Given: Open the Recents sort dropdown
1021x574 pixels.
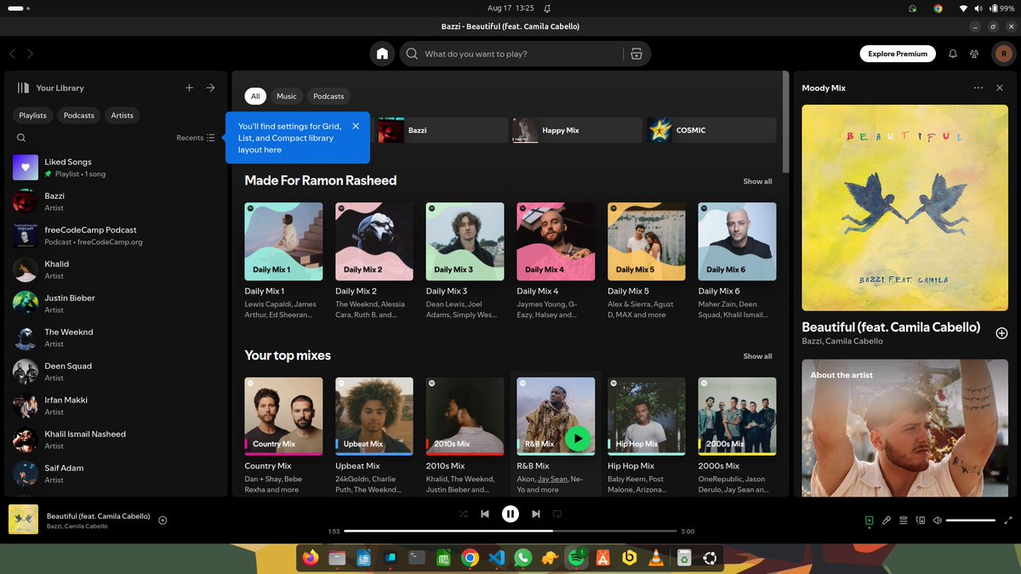Looking at the screenshot, I should tap(196, 138).
